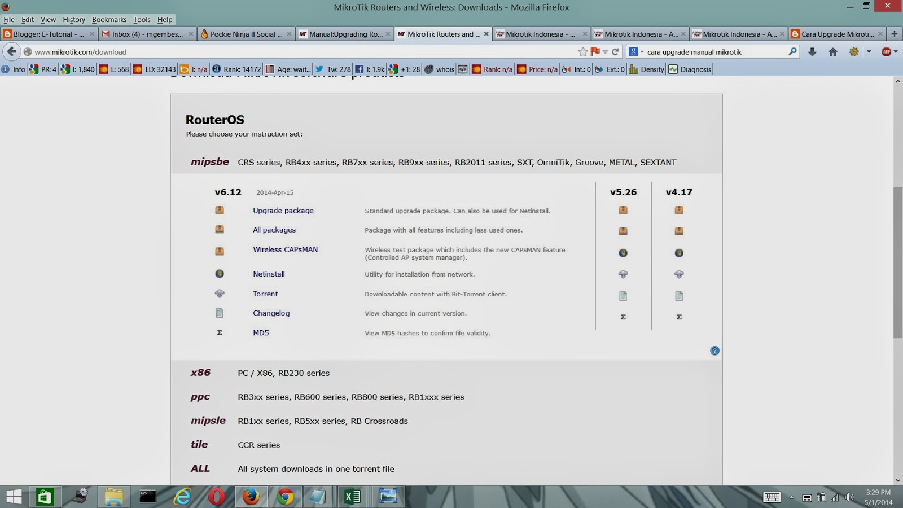Open Google Chrome from taskbar
Viewport: 903px width, 508px height.
[x=285, y=497]
